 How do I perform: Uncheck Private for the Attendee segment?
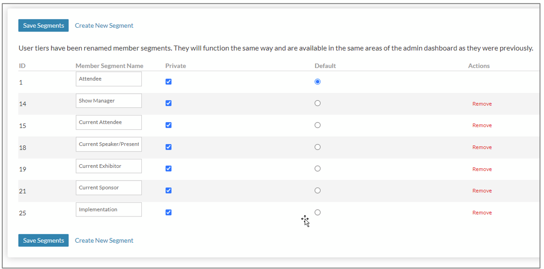169,81
